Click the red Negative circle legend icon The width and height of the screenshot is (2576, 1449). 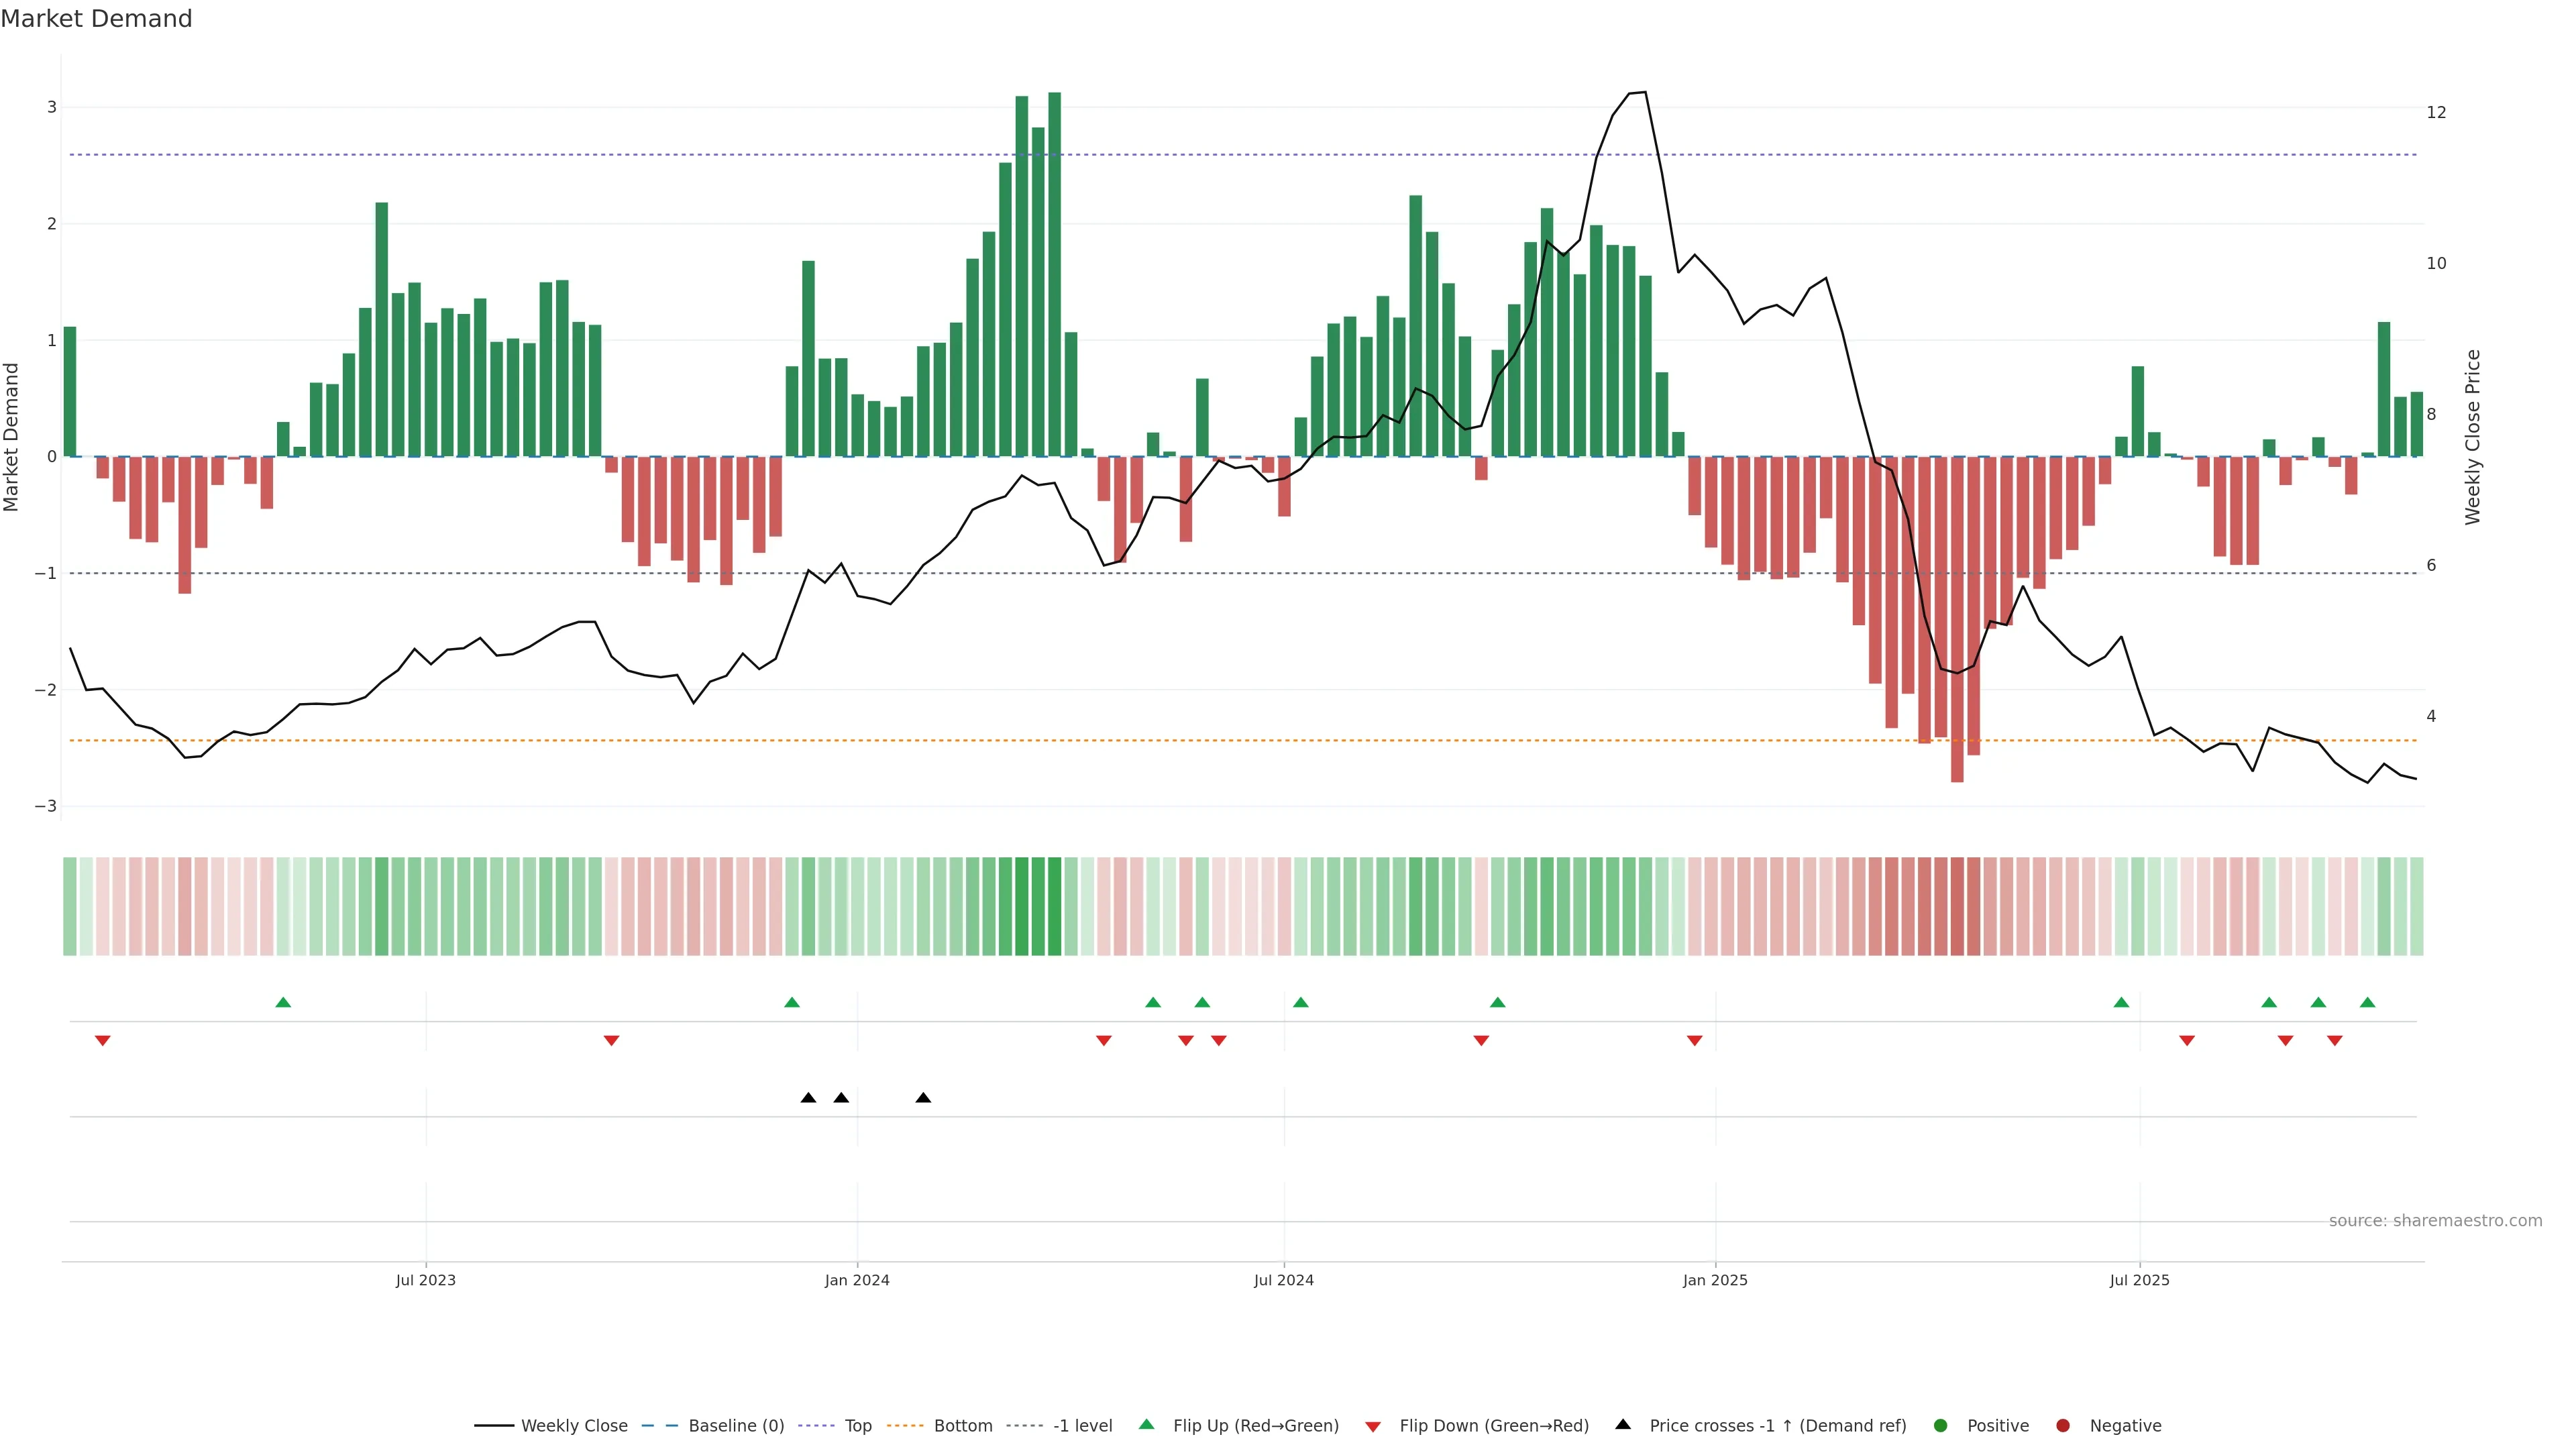2062,1426
